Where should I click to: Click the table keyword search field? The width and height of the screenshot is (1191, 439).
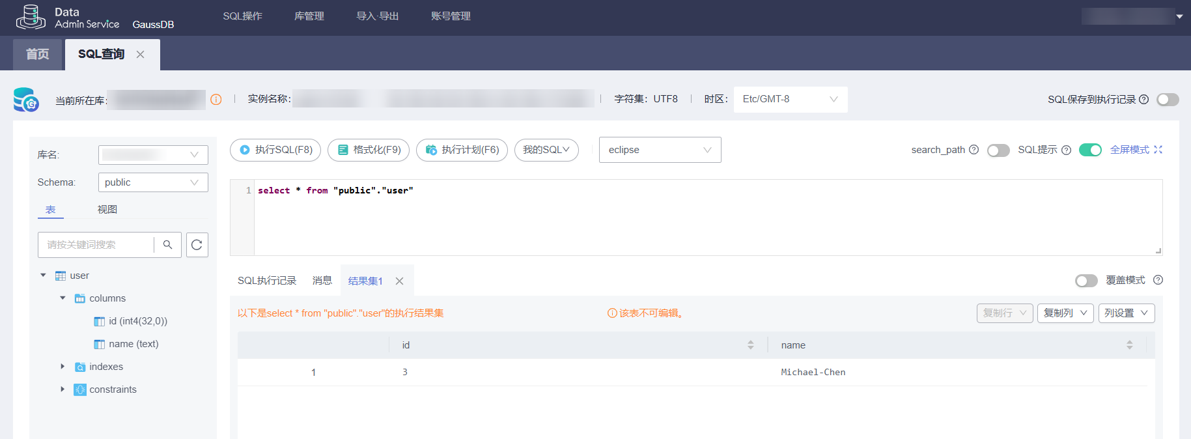pos(96,245)
